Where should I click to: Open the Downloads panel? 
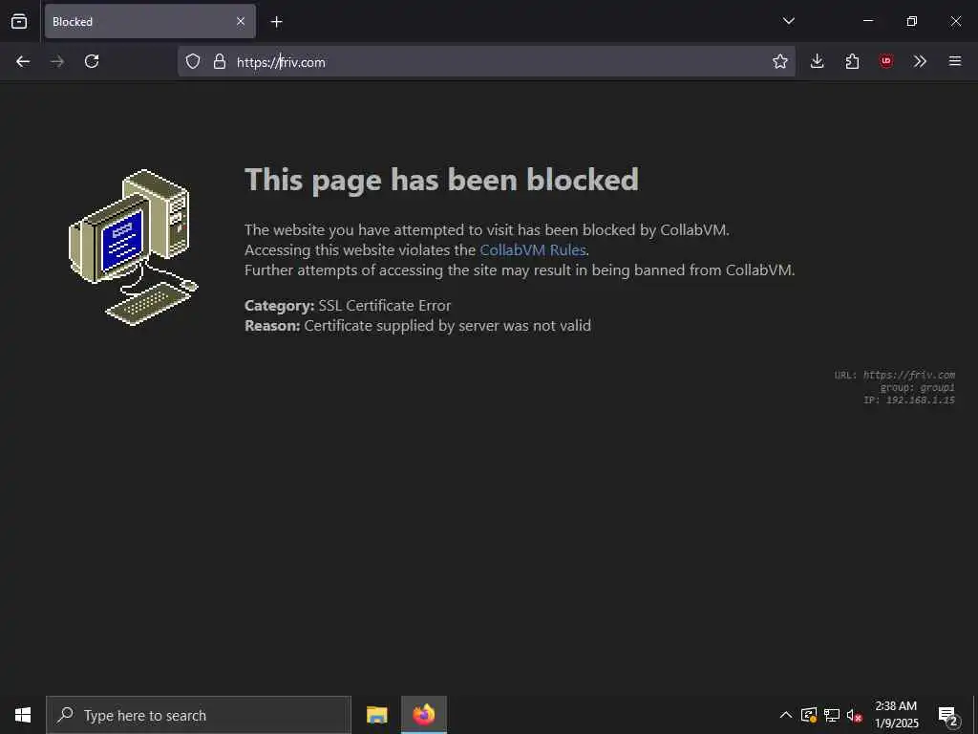click(x=818, y=61)
